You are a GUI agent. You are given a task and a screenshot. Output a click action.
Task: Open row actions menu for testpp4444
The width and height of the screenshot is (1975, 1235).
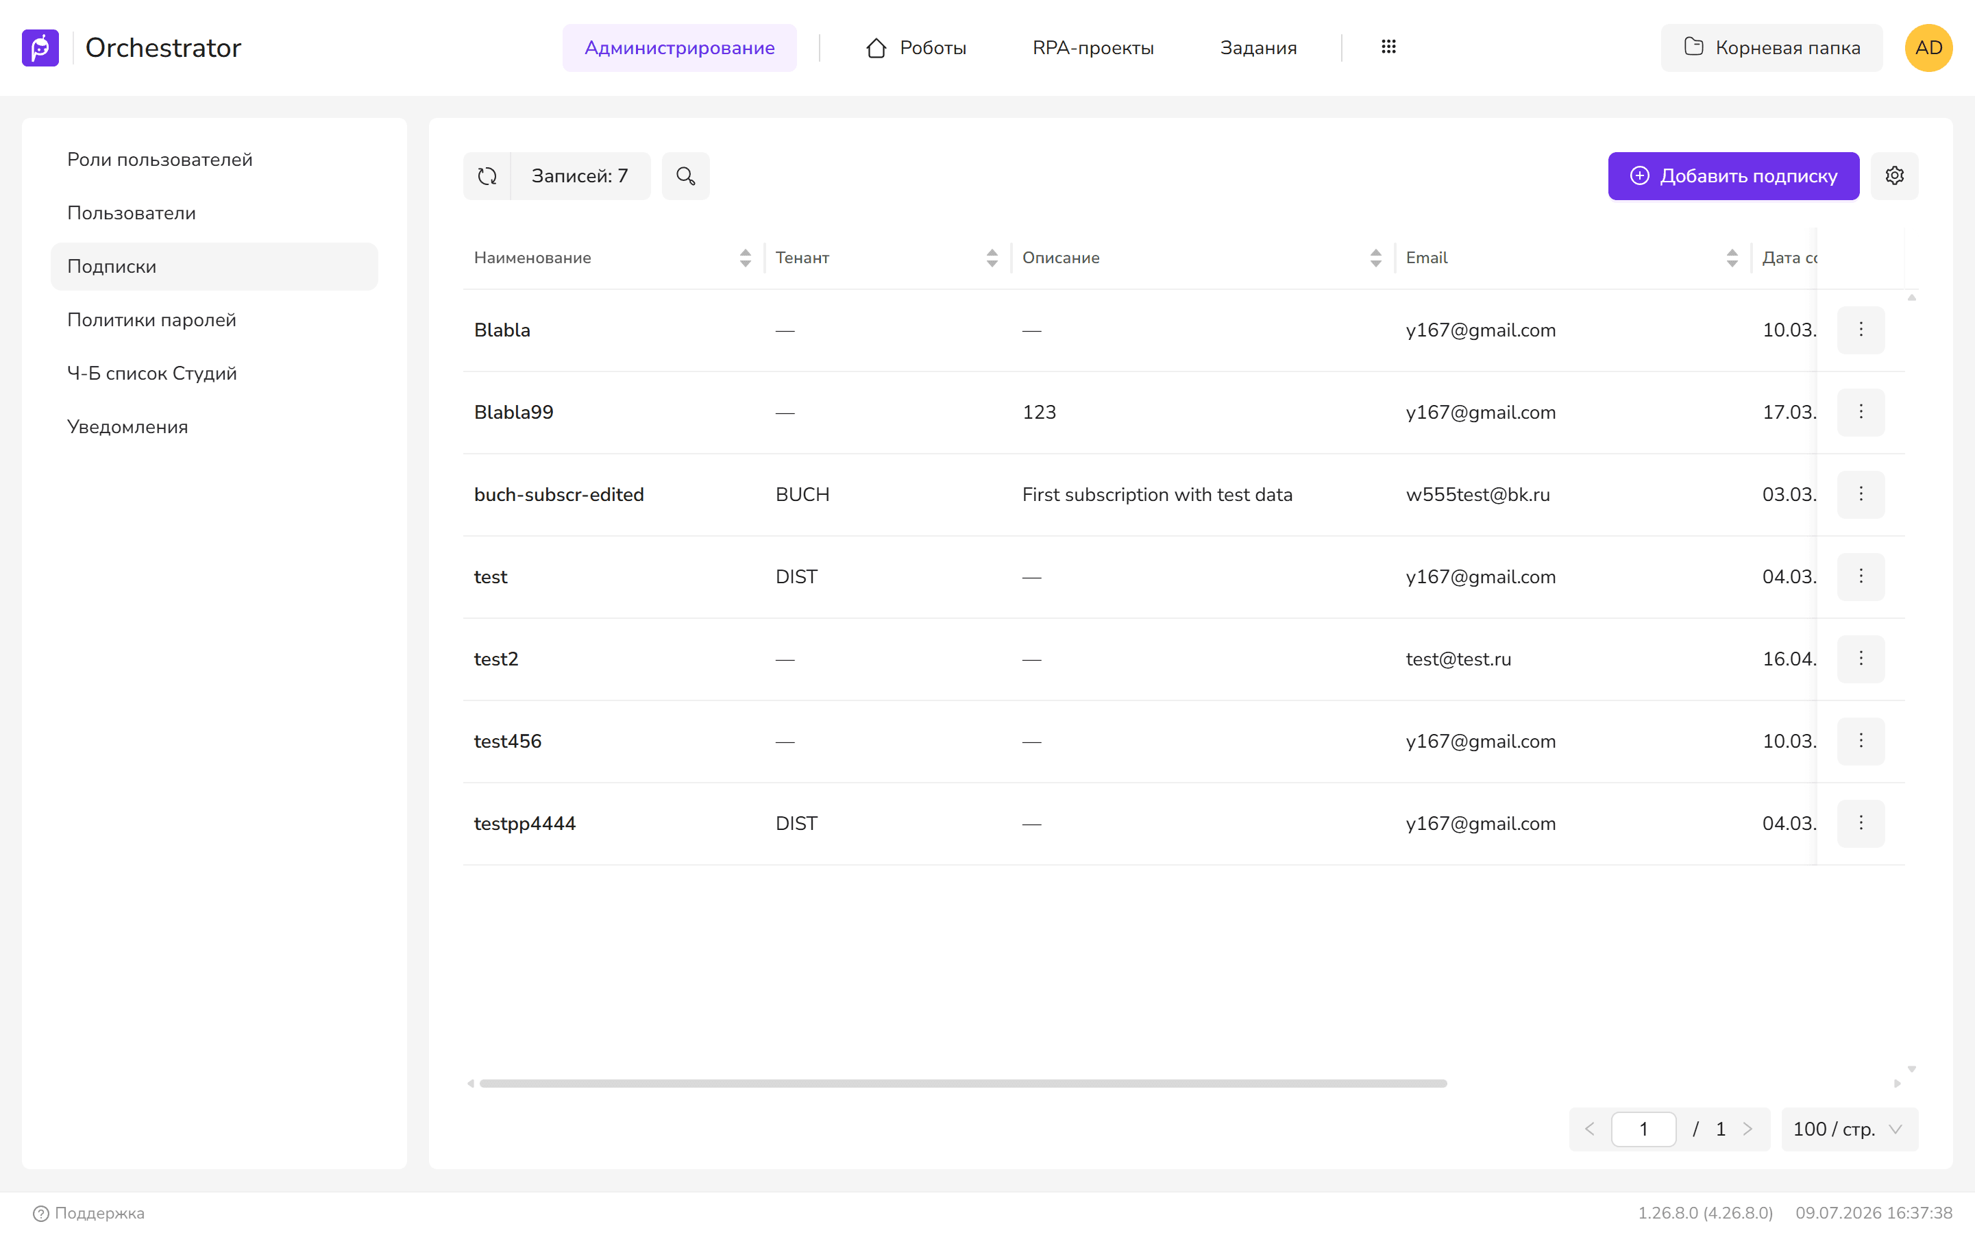click(1861, 823)
